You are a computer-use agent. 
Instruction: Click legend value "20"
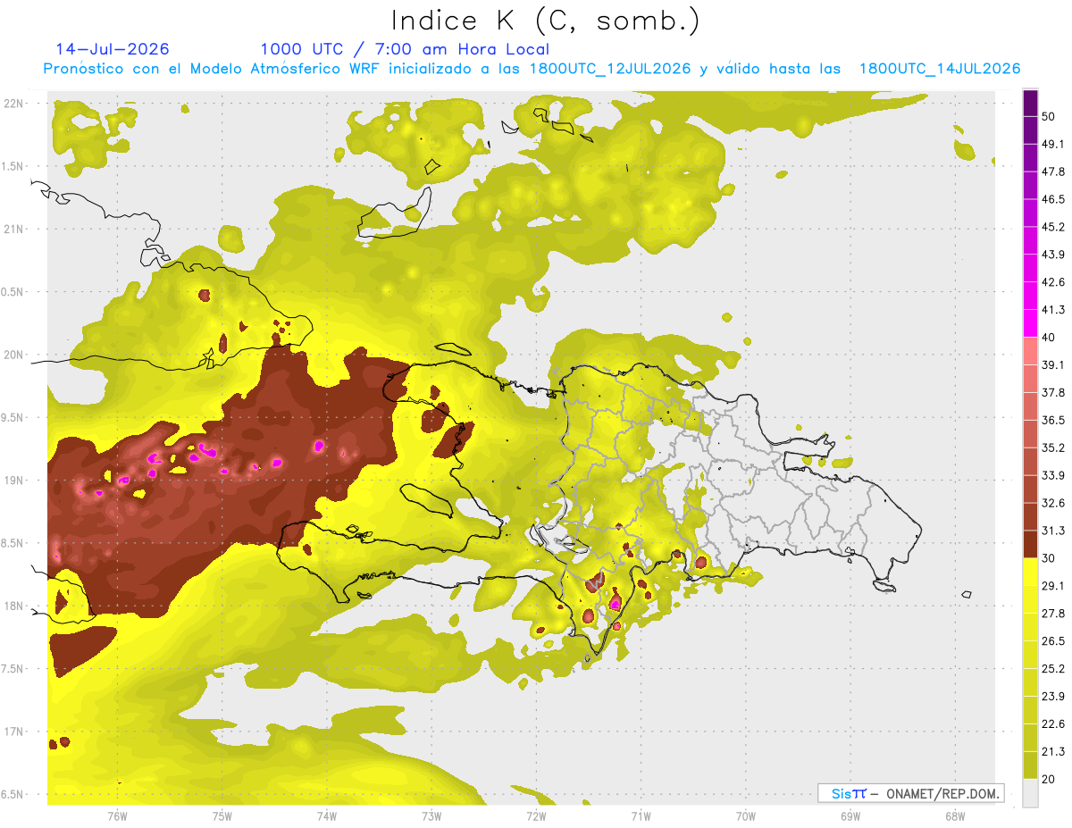point(1050,780)
